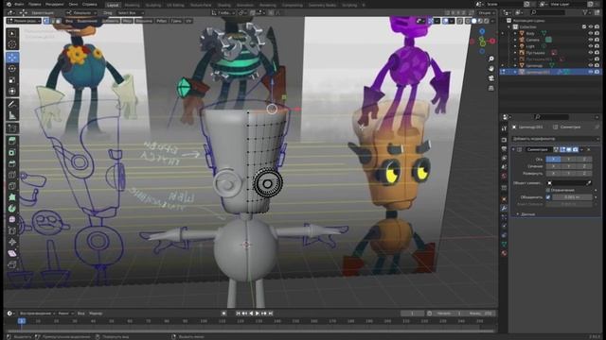This screenshot has width=606, height=340.
Task: Click the mirror object eyedropper icon
Action: tap(589, 183)
